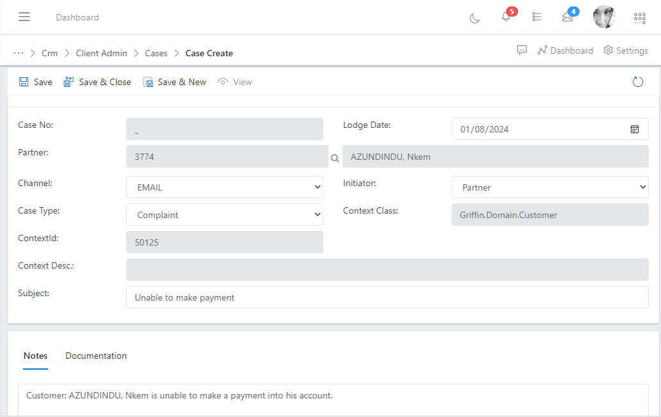Open the feedback chat icon near breadcrumbs
This screenshot has height=417, width=661.
[522, 50]
